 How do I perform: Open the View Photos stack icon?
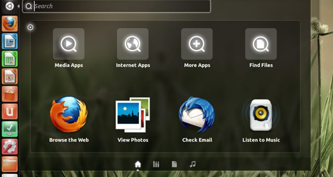[x=133, y=115]
